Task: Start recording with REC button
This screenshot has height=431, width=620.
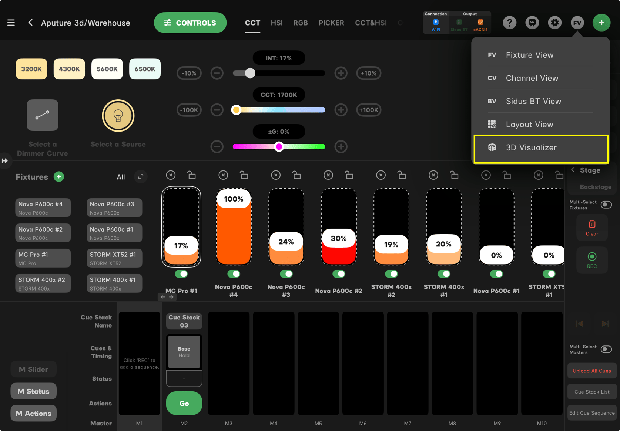Action: (x=591, y=260)
